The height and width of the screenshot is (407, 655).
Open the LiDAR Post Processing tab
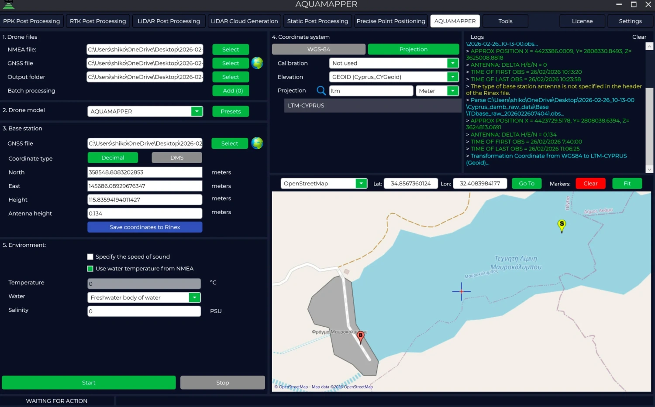(x=169, y=21)
